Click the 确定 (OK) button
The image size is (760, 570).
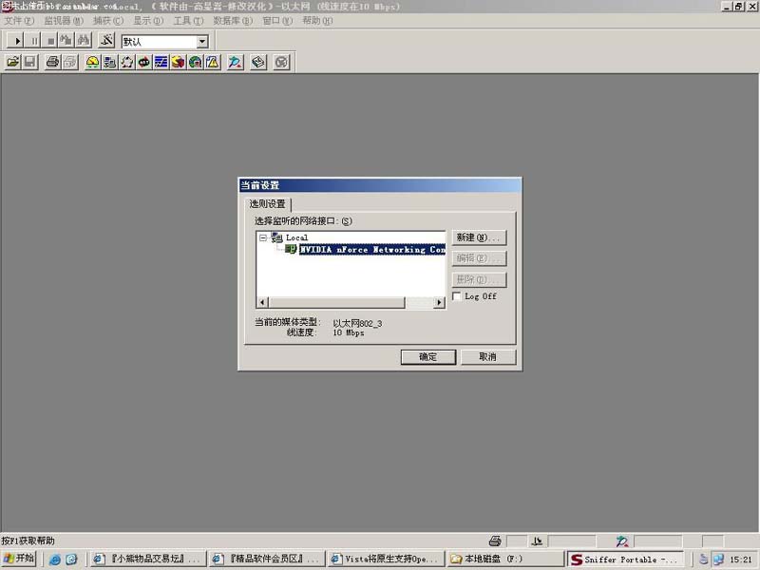tap(428, 357)
